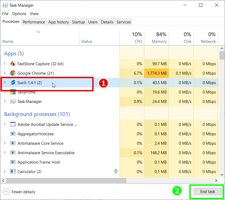Select the Processes tab
The image size is (225, 200).
click(x=11, y=22)
